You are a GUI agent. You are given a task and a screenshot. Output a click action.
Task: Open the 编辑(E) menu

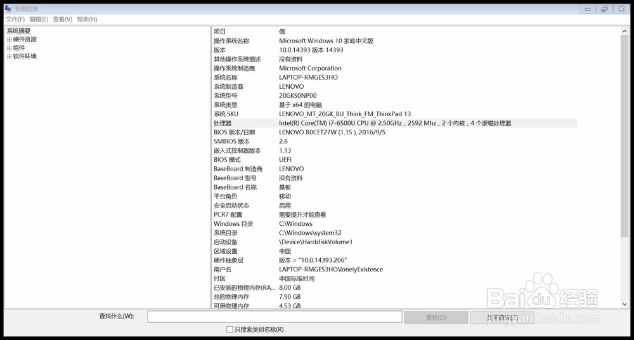pos(39,20)
